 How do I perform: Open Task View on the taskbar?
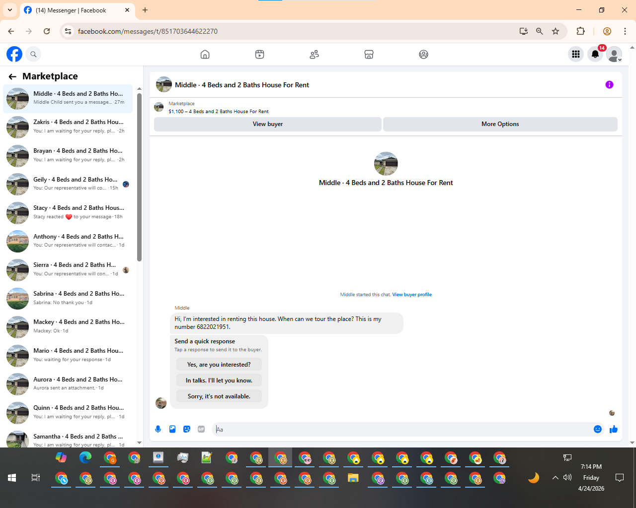36,478
